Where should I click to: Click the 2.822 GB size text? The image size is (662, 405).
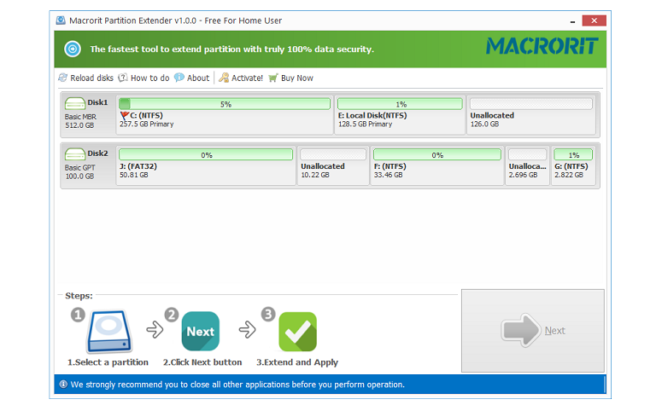[x=569, y=175]
